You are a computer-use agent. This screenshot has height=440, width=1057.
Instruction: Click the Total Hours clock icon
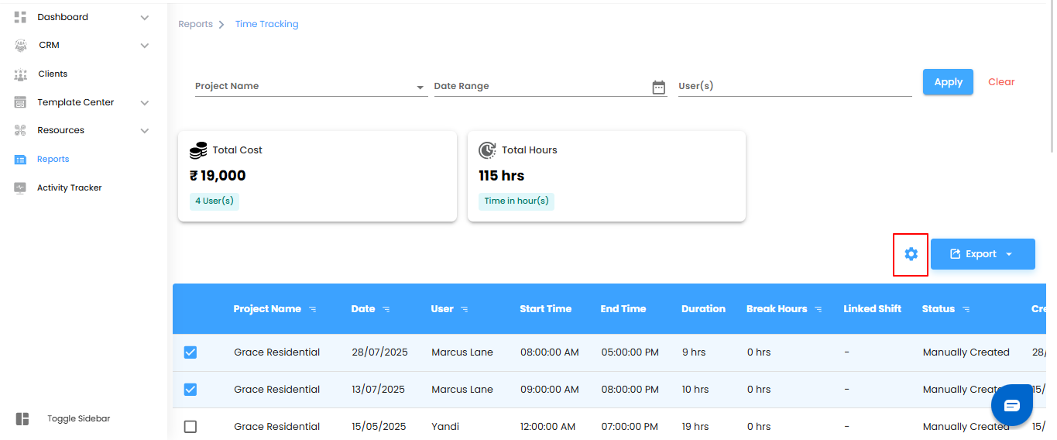(487, 150)
